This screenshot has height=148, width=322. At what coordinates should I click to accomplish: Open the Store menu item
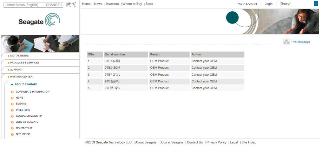click(x=149, y=4)
